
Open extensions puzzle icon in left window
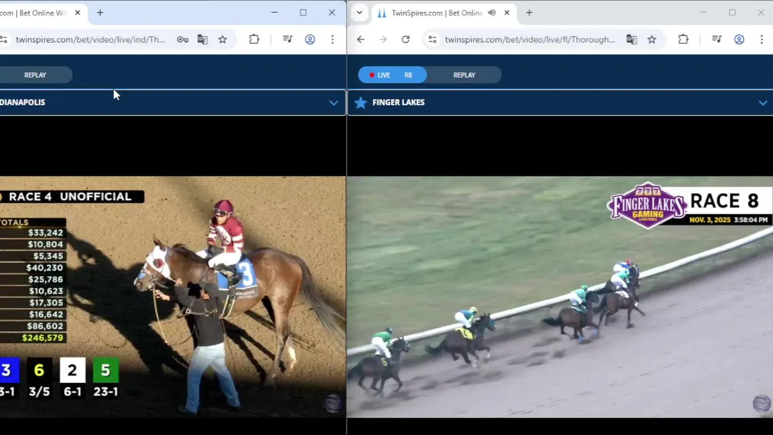(x=254, y=39)
